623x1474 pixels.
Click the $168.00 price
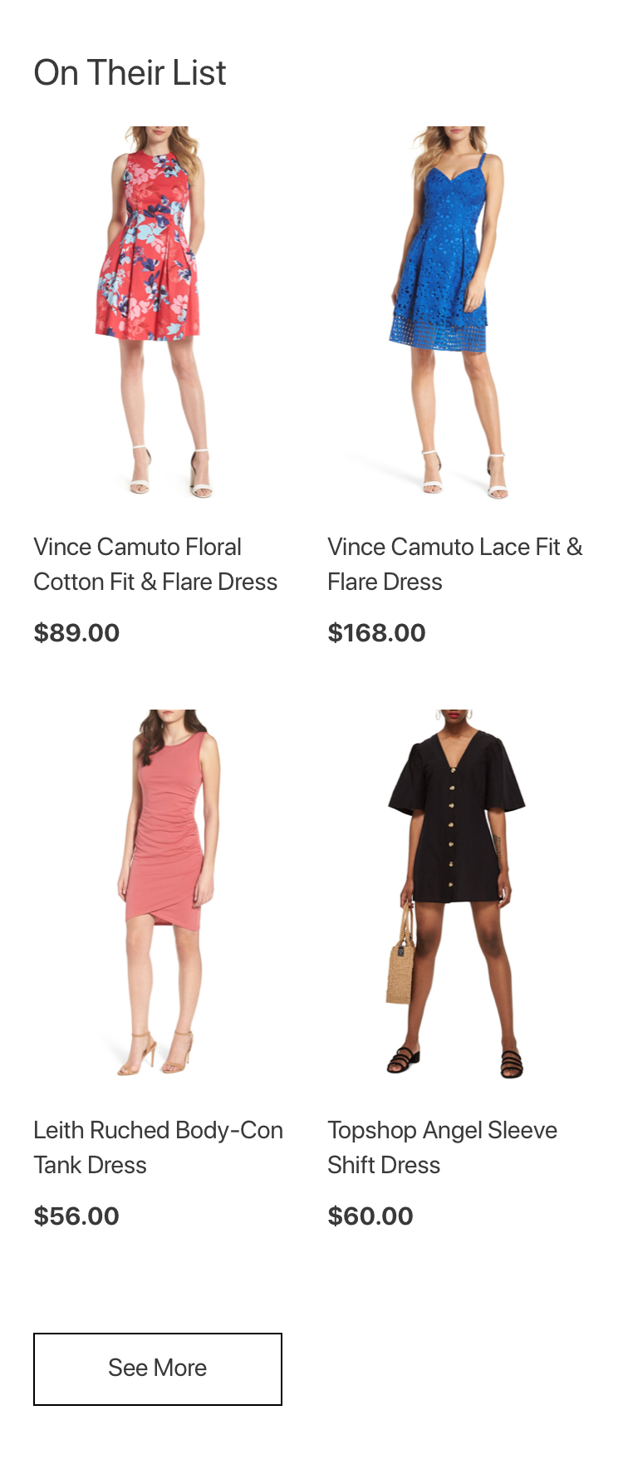376,633
